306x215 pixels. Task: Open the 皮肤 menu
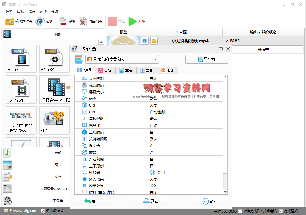click(x=21, y=11)
